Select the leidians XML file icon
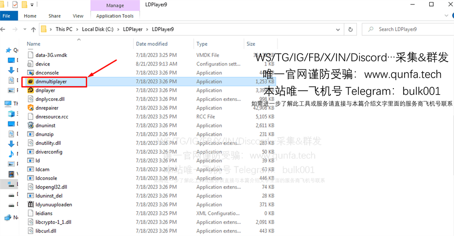 click(30, 213)
